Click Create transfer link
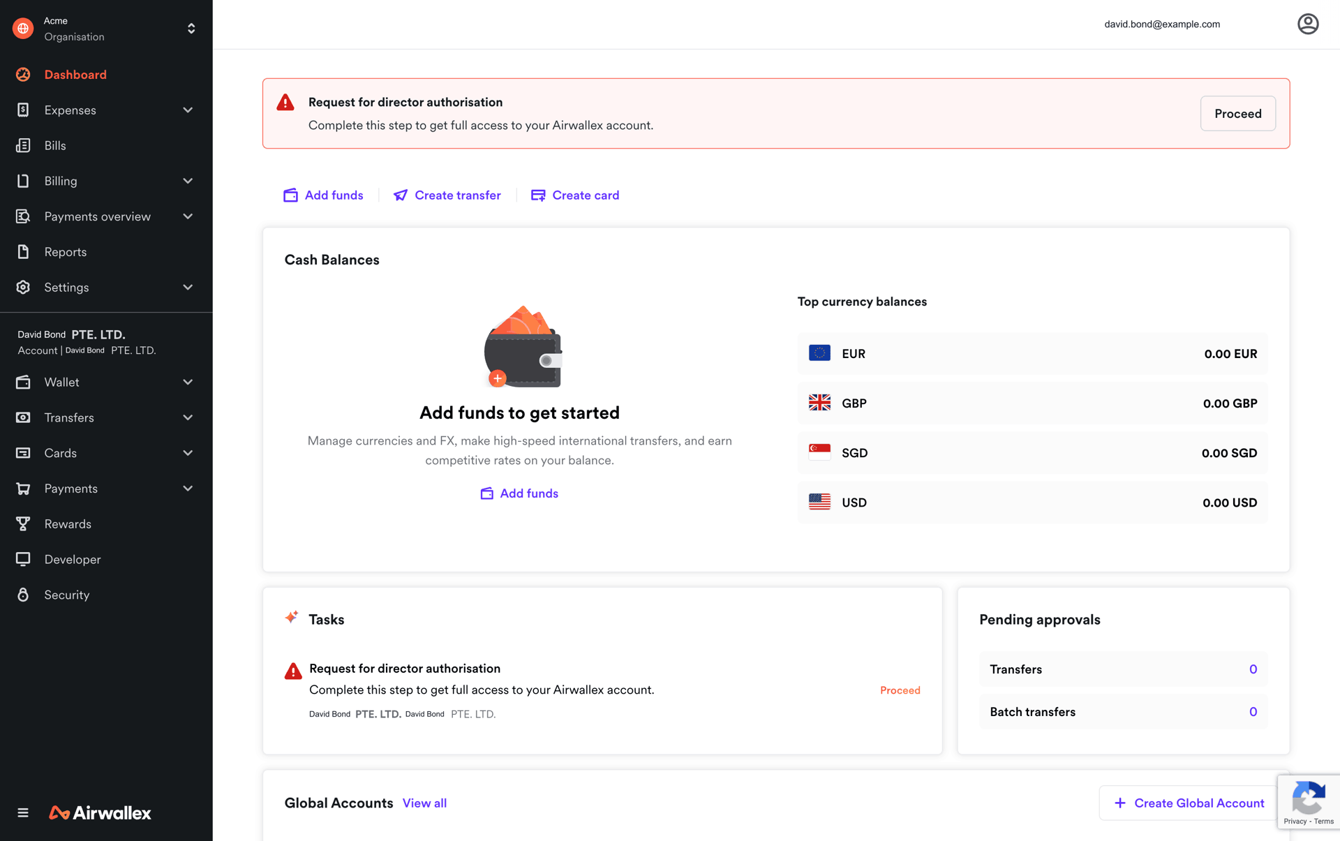 click(x=447, y=195)
